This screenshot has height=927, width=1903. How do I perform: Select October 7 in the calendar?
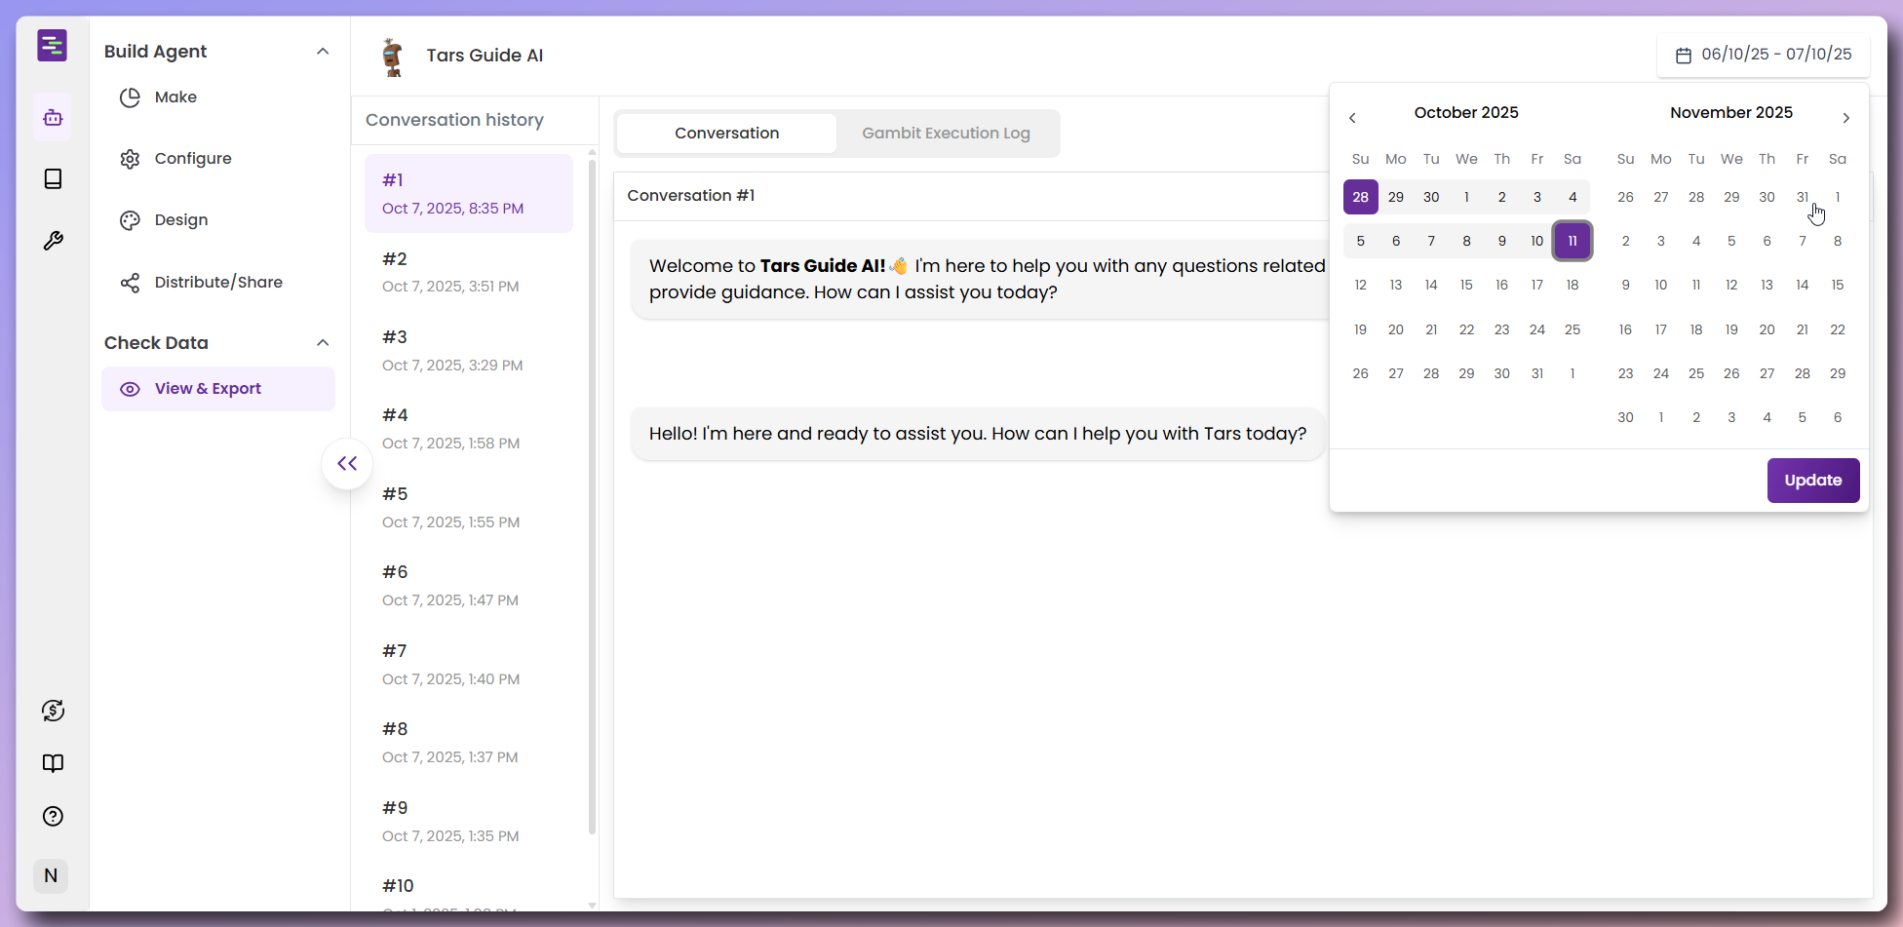tap(1431, 241)
